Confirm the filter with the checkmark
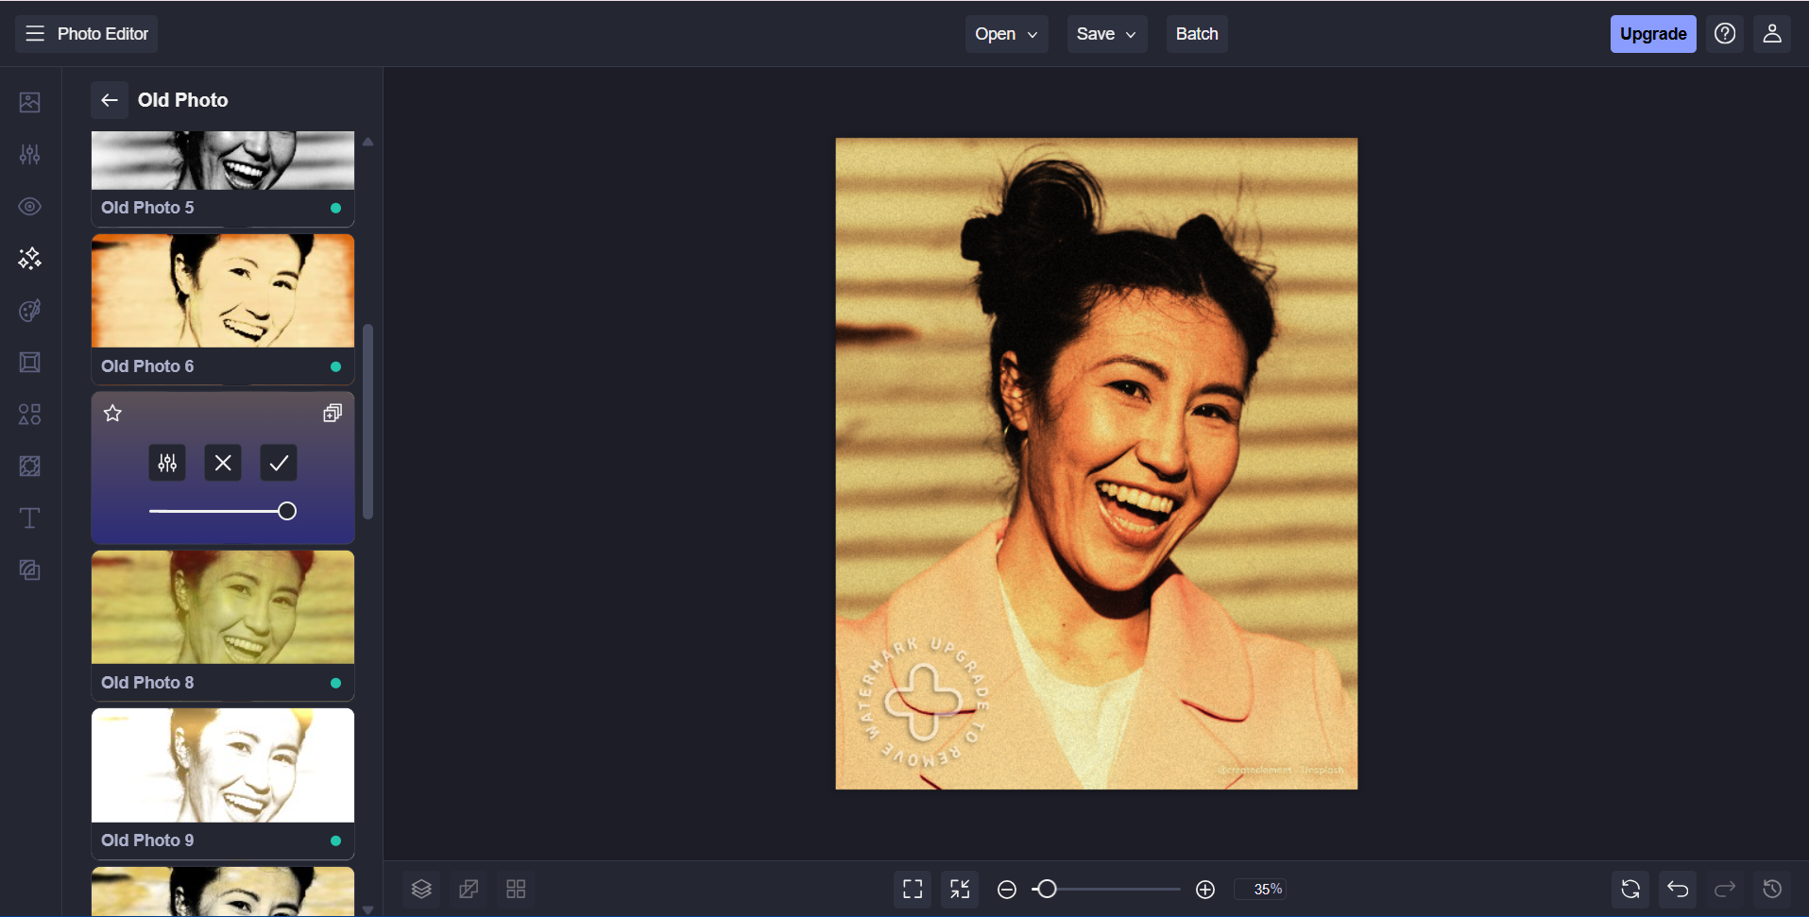Viewport: 1809px width, 917px height. click(x=277, y=462)
